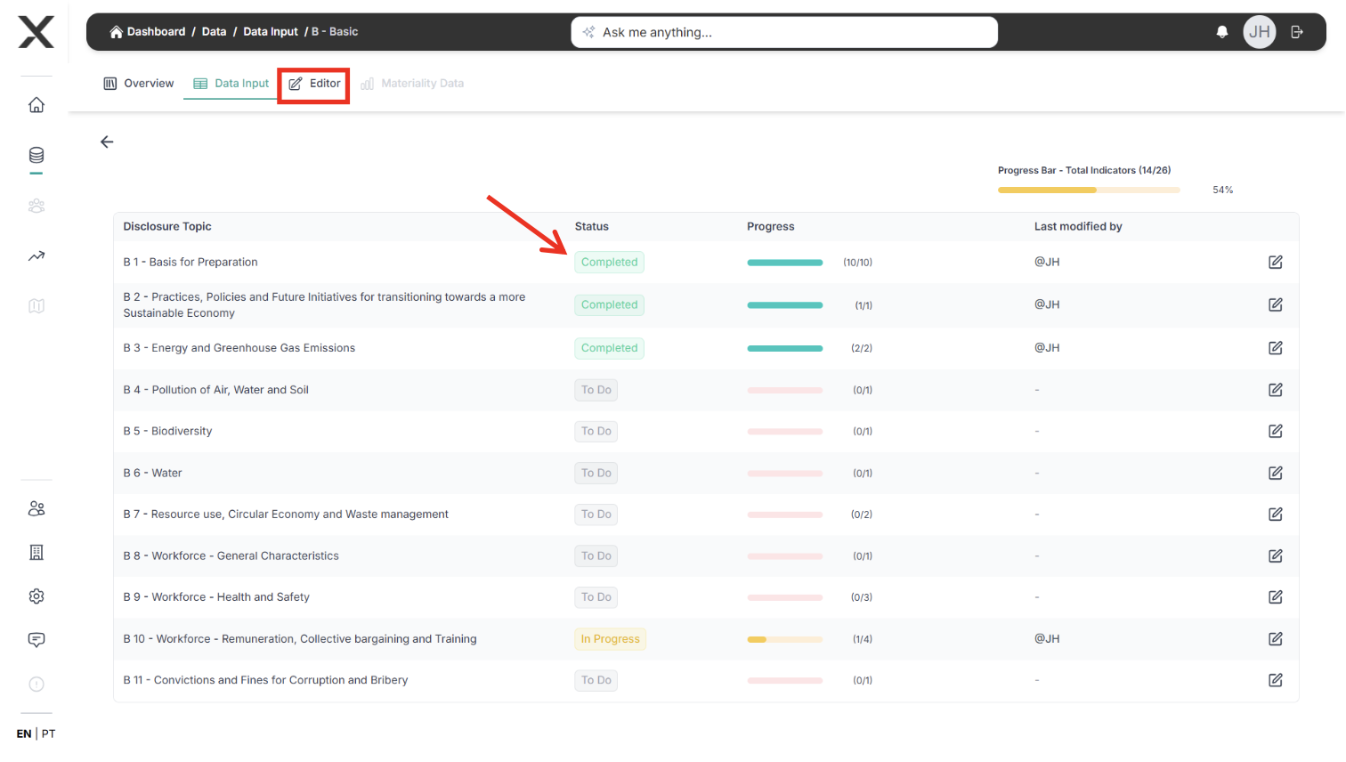Edit the B 5 Biodiversity row
The width and height of the screenshot is (1346, 762).
(x=1276, y=431)
